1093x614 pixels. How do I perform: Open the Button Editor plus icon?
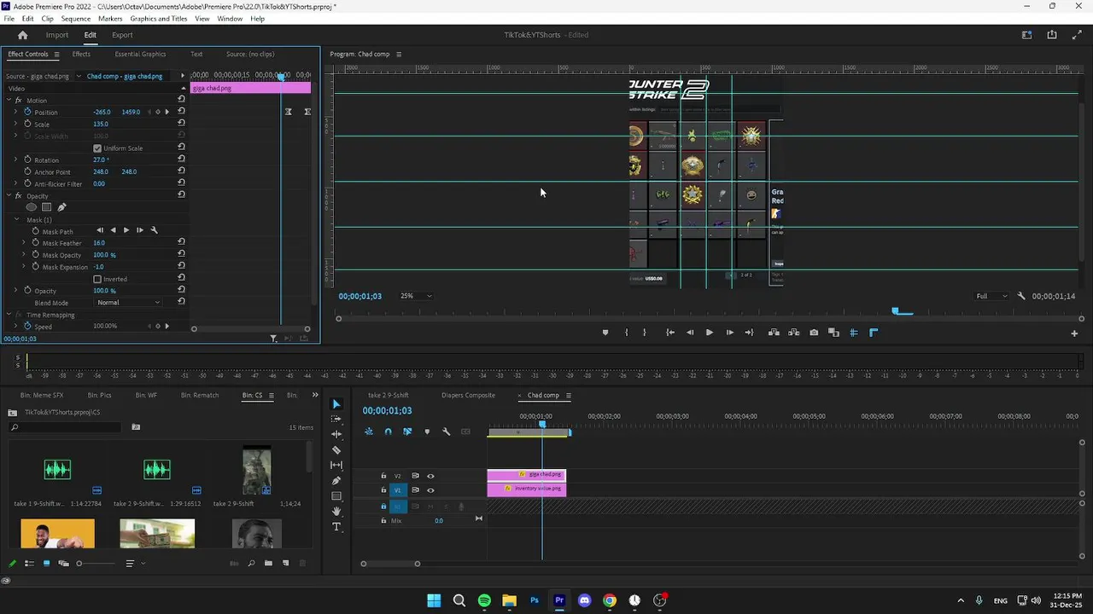1074,333
